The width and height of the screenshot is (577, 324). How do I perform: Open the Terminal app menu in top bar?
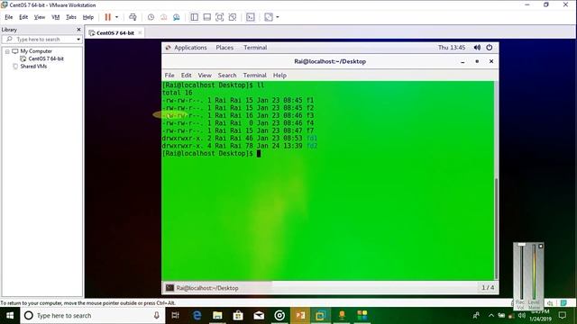pyautogui.click(x=255, y=48)
